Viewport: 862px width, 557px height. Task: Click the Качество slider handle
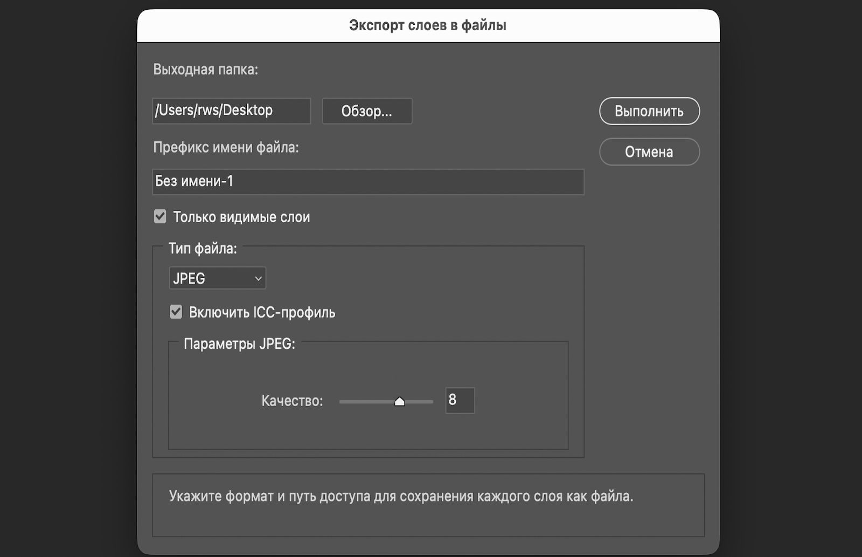[400, 401]
